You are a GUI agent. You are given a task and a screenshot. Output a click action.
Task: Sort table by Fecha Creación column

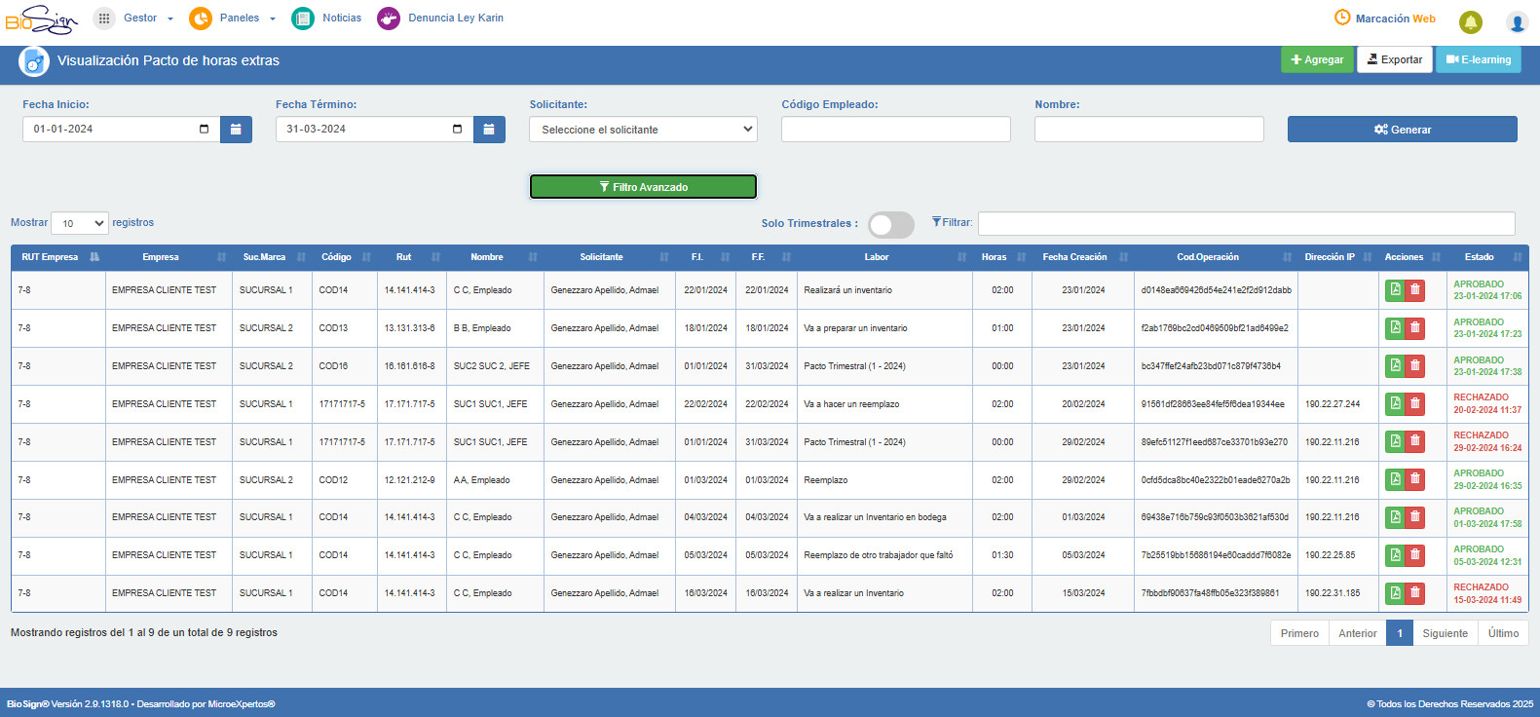coord(1083,257)
